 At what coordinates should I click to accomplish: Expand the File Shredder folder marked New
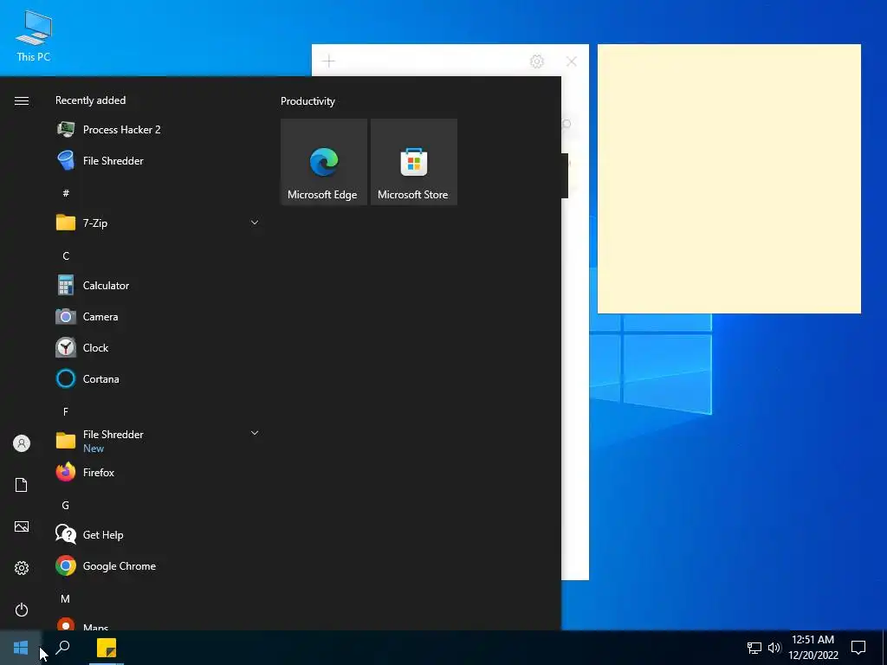point(255,433)
